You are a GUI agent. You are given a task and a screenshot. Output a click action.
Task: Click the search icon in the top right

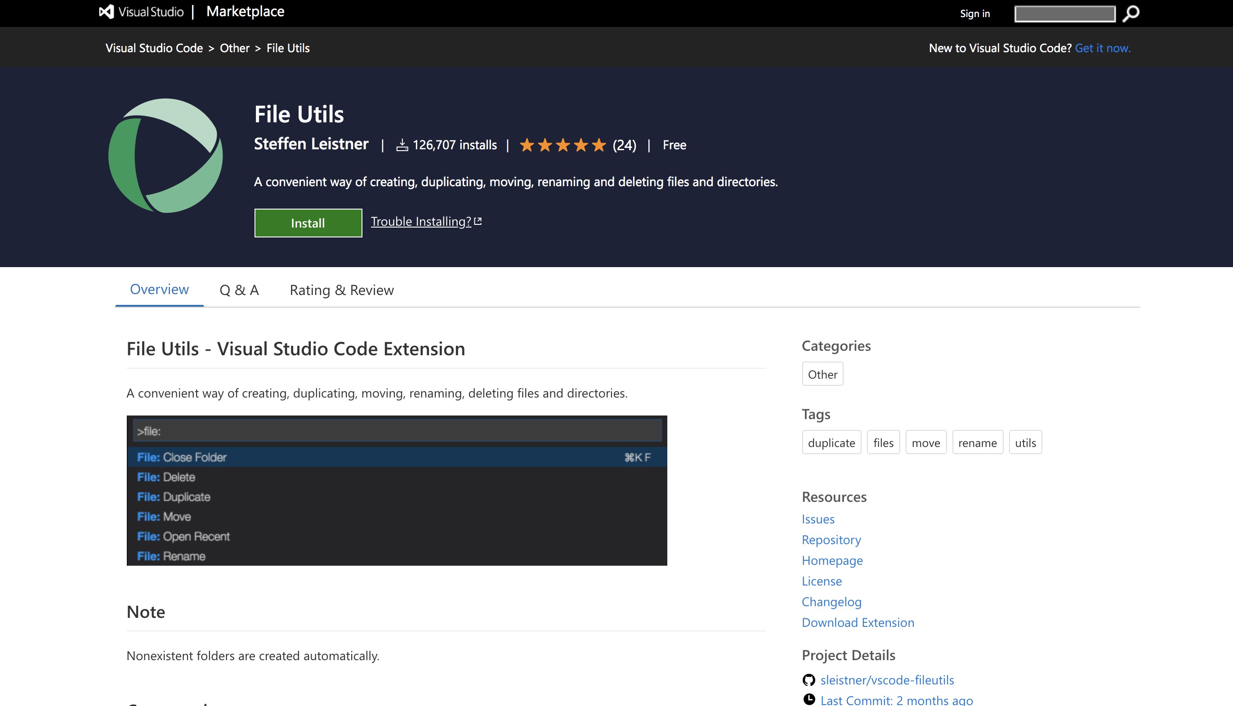pos(1131,13)
